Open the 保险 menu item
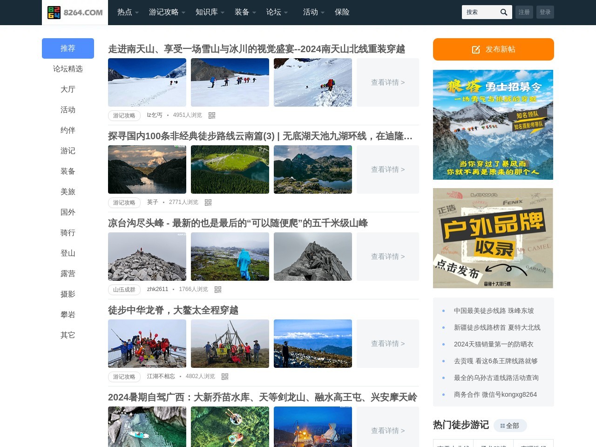596x447 pixels. click(343, 12)
